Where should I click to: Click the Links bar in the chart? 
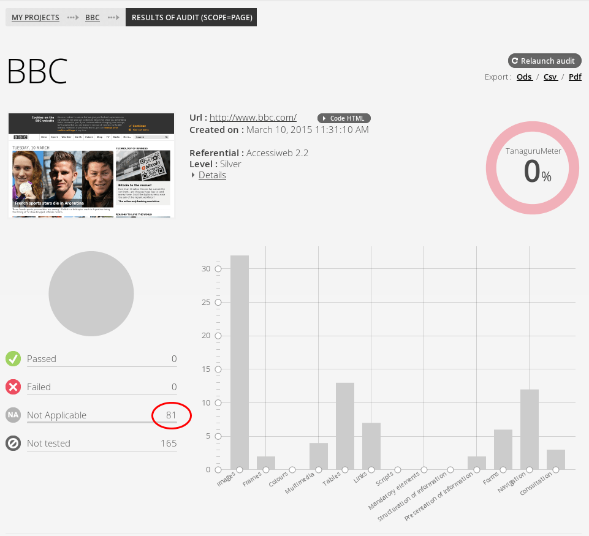point(371,446)
